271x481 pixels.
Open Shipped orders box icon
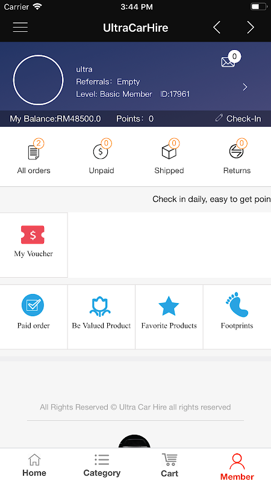[x=169, y=152]
